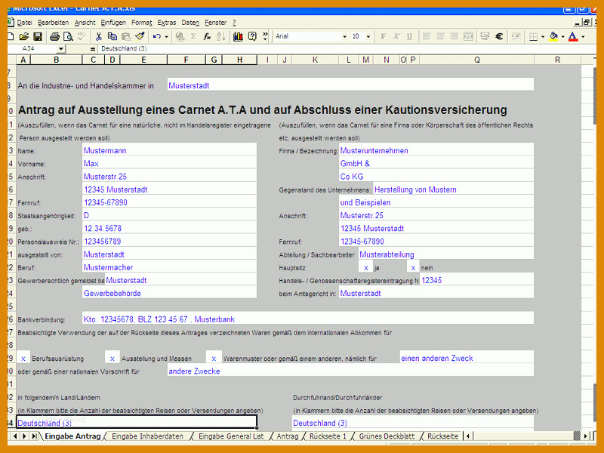Open the function wizard fx icon
The image size is (604, 453).
(207, 36)
